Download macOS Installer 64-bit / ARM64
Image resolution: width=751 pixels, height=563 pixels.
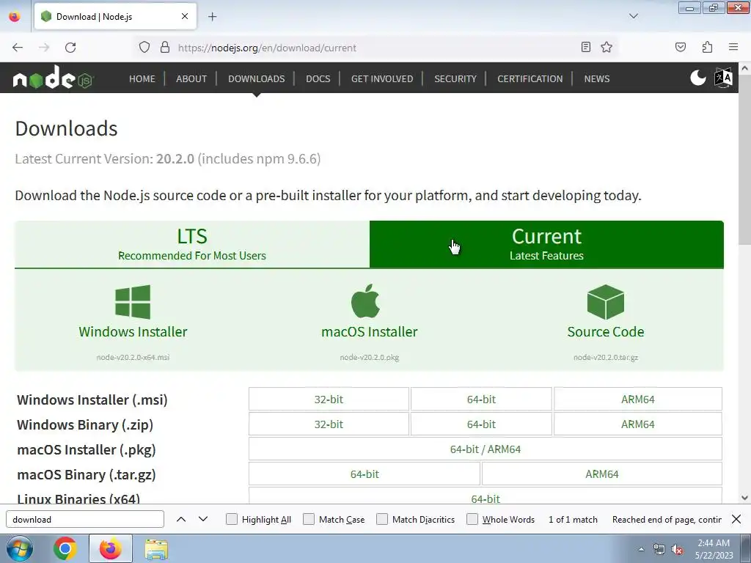click(x=486, y=449)
